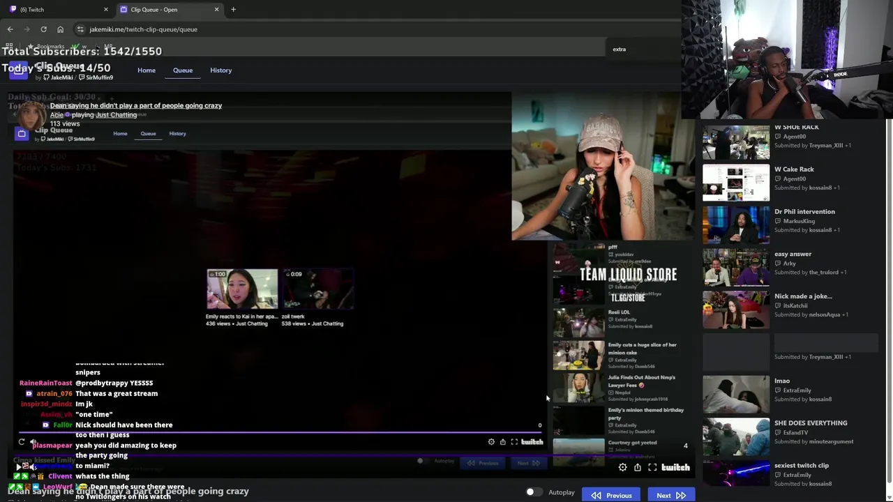Go to the Previous clip
This screenshot has width=893, height=502.
click(x=611, y=495)
